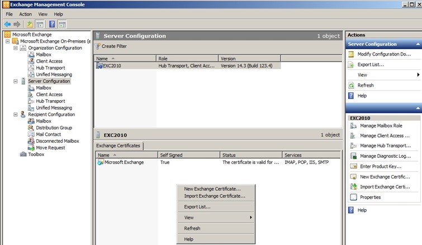Click the EXC2010 server icon in list

click(x=99, y=65)
